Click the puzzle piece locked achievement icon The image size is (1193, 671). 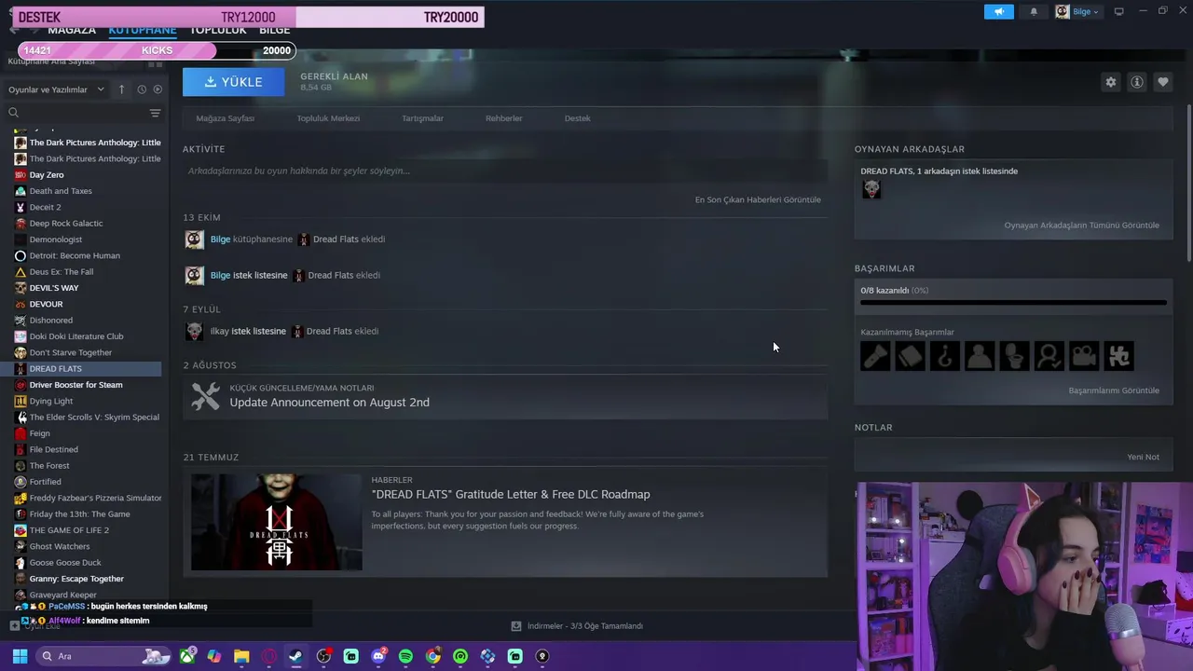[1118, 356]
